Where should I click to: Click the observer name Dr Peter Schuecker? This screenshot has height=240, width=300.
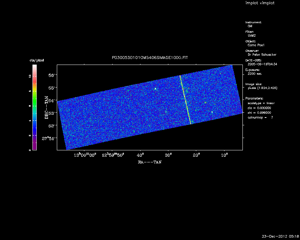[262, 55]
